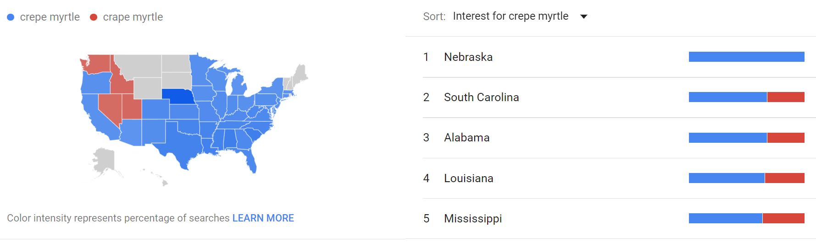
Task: Choose Louisiana from the region list
Action: (x=468, y=178)
